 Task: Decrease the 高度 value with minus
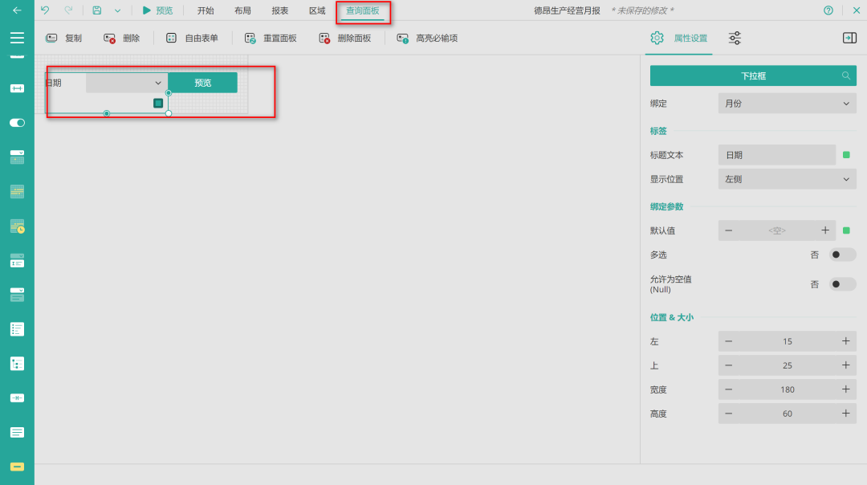click(x=729, y=414)
